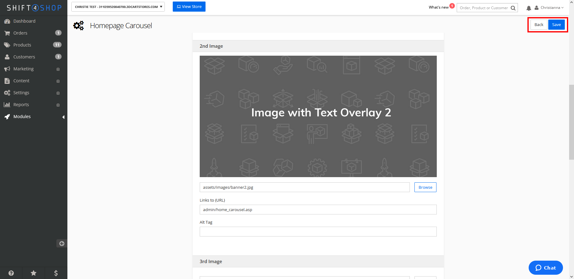The height and width of the screenshot is (279, 574).
Task: Focus the Order, Product or Customer search
Action: click(484, 8)
